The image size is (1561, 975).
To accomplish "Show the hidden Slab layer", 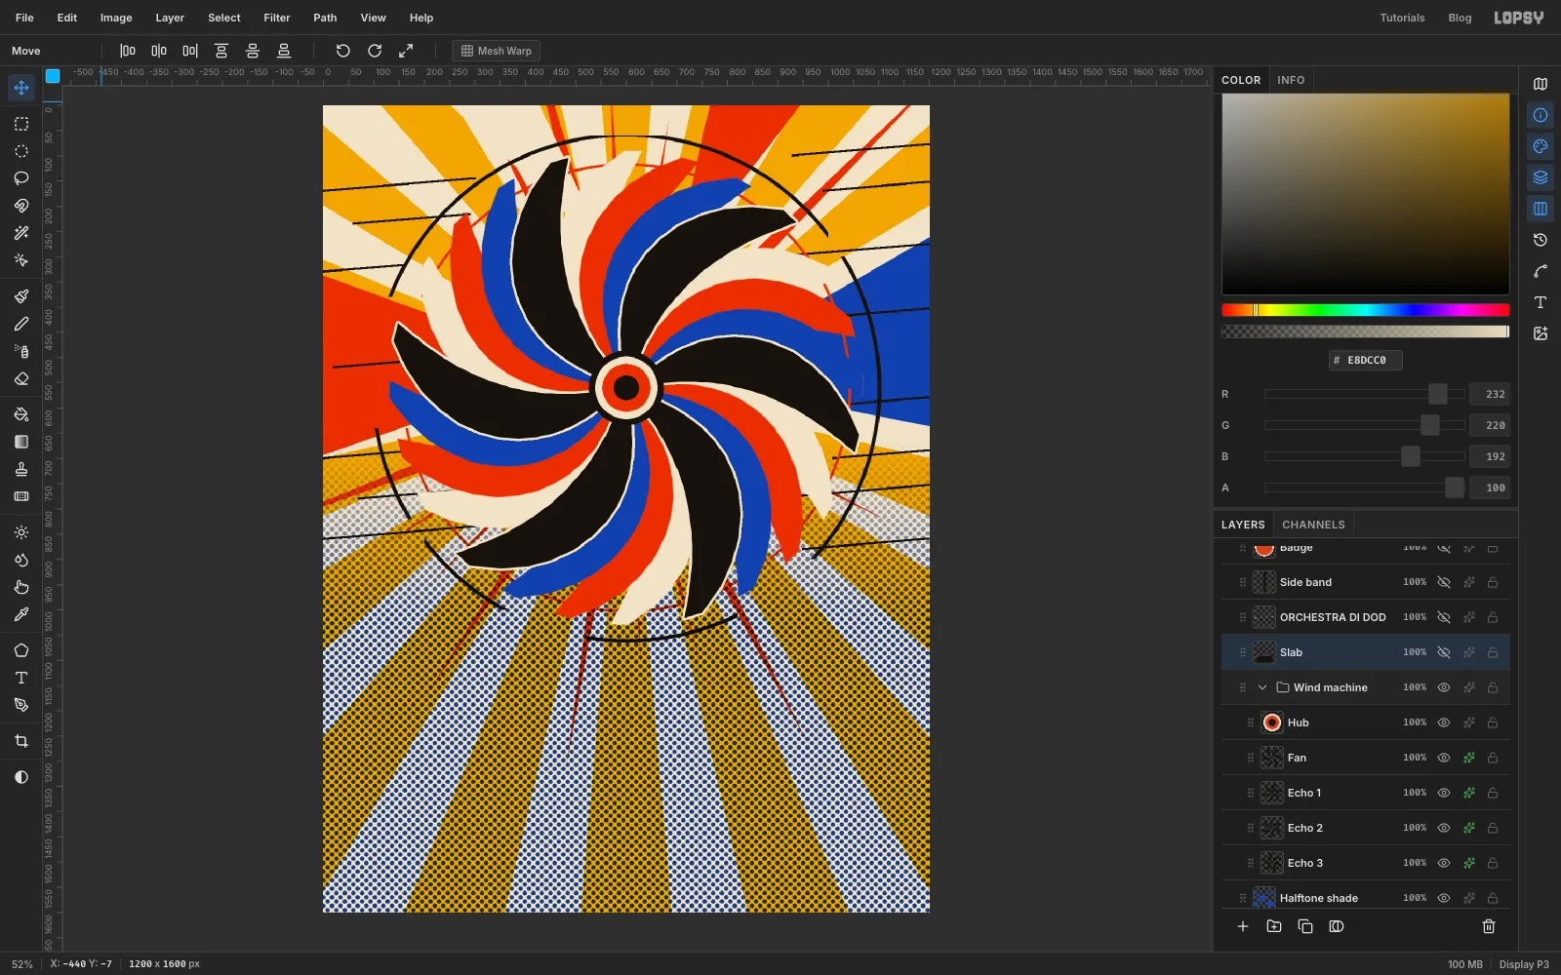I will click(1444, 652).
